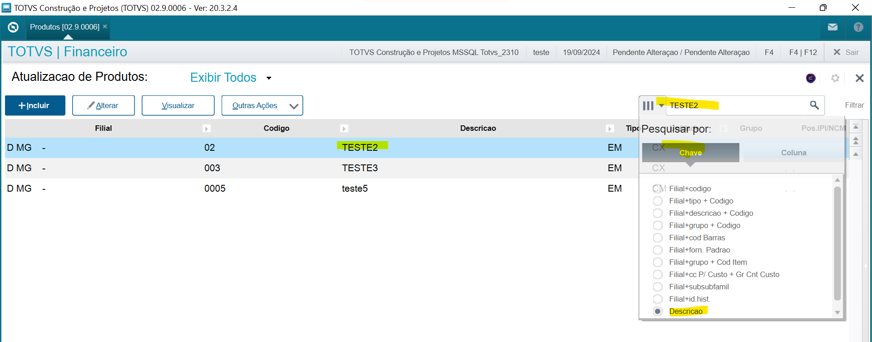The height and width of the screenshot is (342, 872).
Task: Select the TESTE3 description cell
Action: pos(360,168)
